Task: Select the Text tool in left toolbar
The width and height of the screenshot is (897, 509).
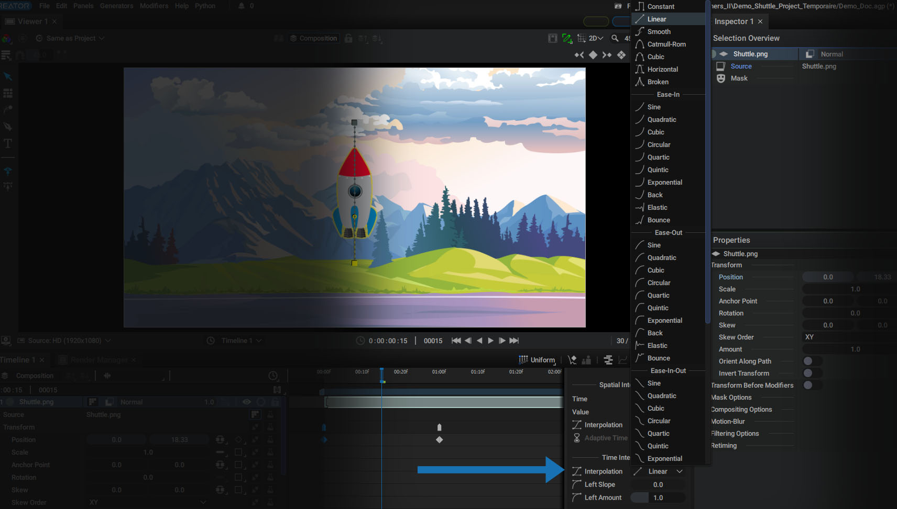Action: [x=8, y=143]
